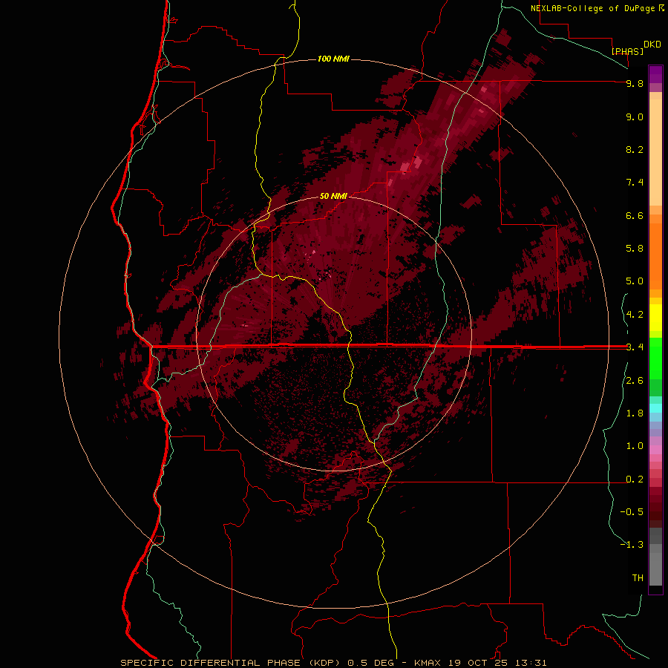Click the 6.6 scale value
This screenshot has width=668, height=668.
click(x=635, y=215)
